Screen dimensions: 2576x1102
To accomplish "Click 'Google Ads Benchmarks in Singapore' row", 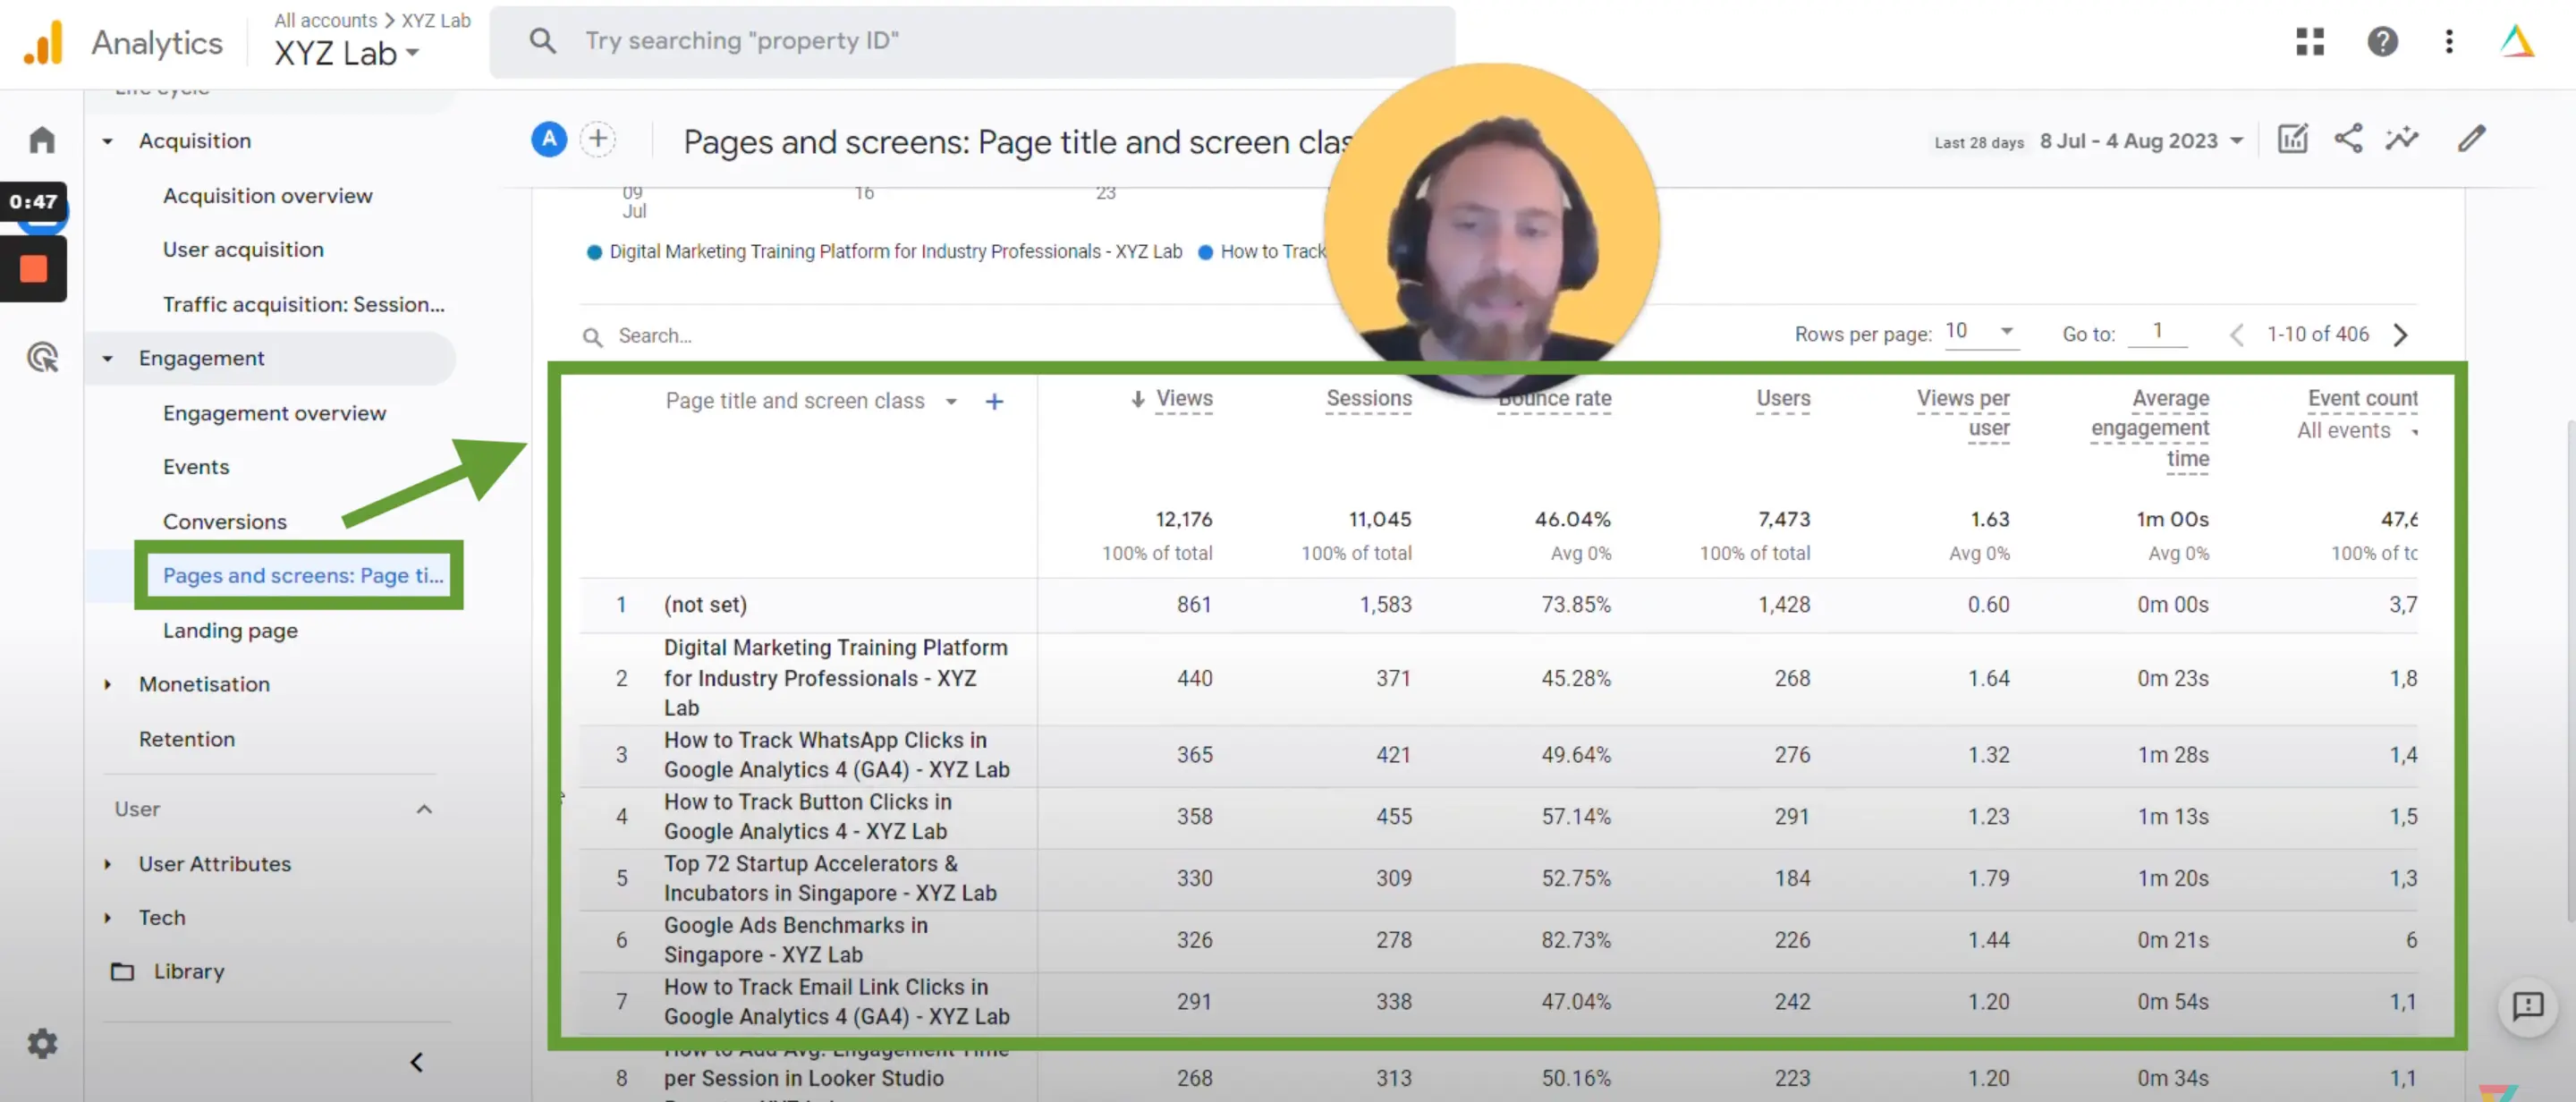I will click(795, 940).
